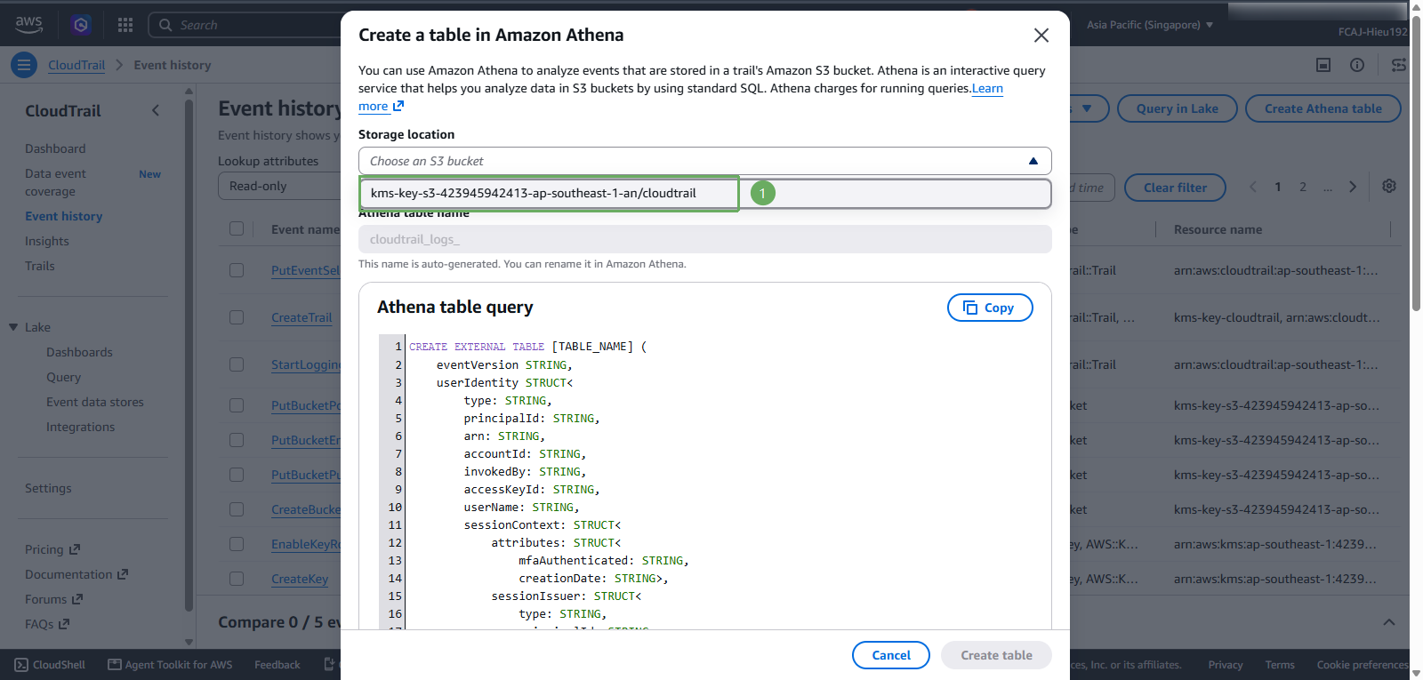
Task: Collapse the CloudTrail sidebar arrow
Action: [x=156, y=110]
